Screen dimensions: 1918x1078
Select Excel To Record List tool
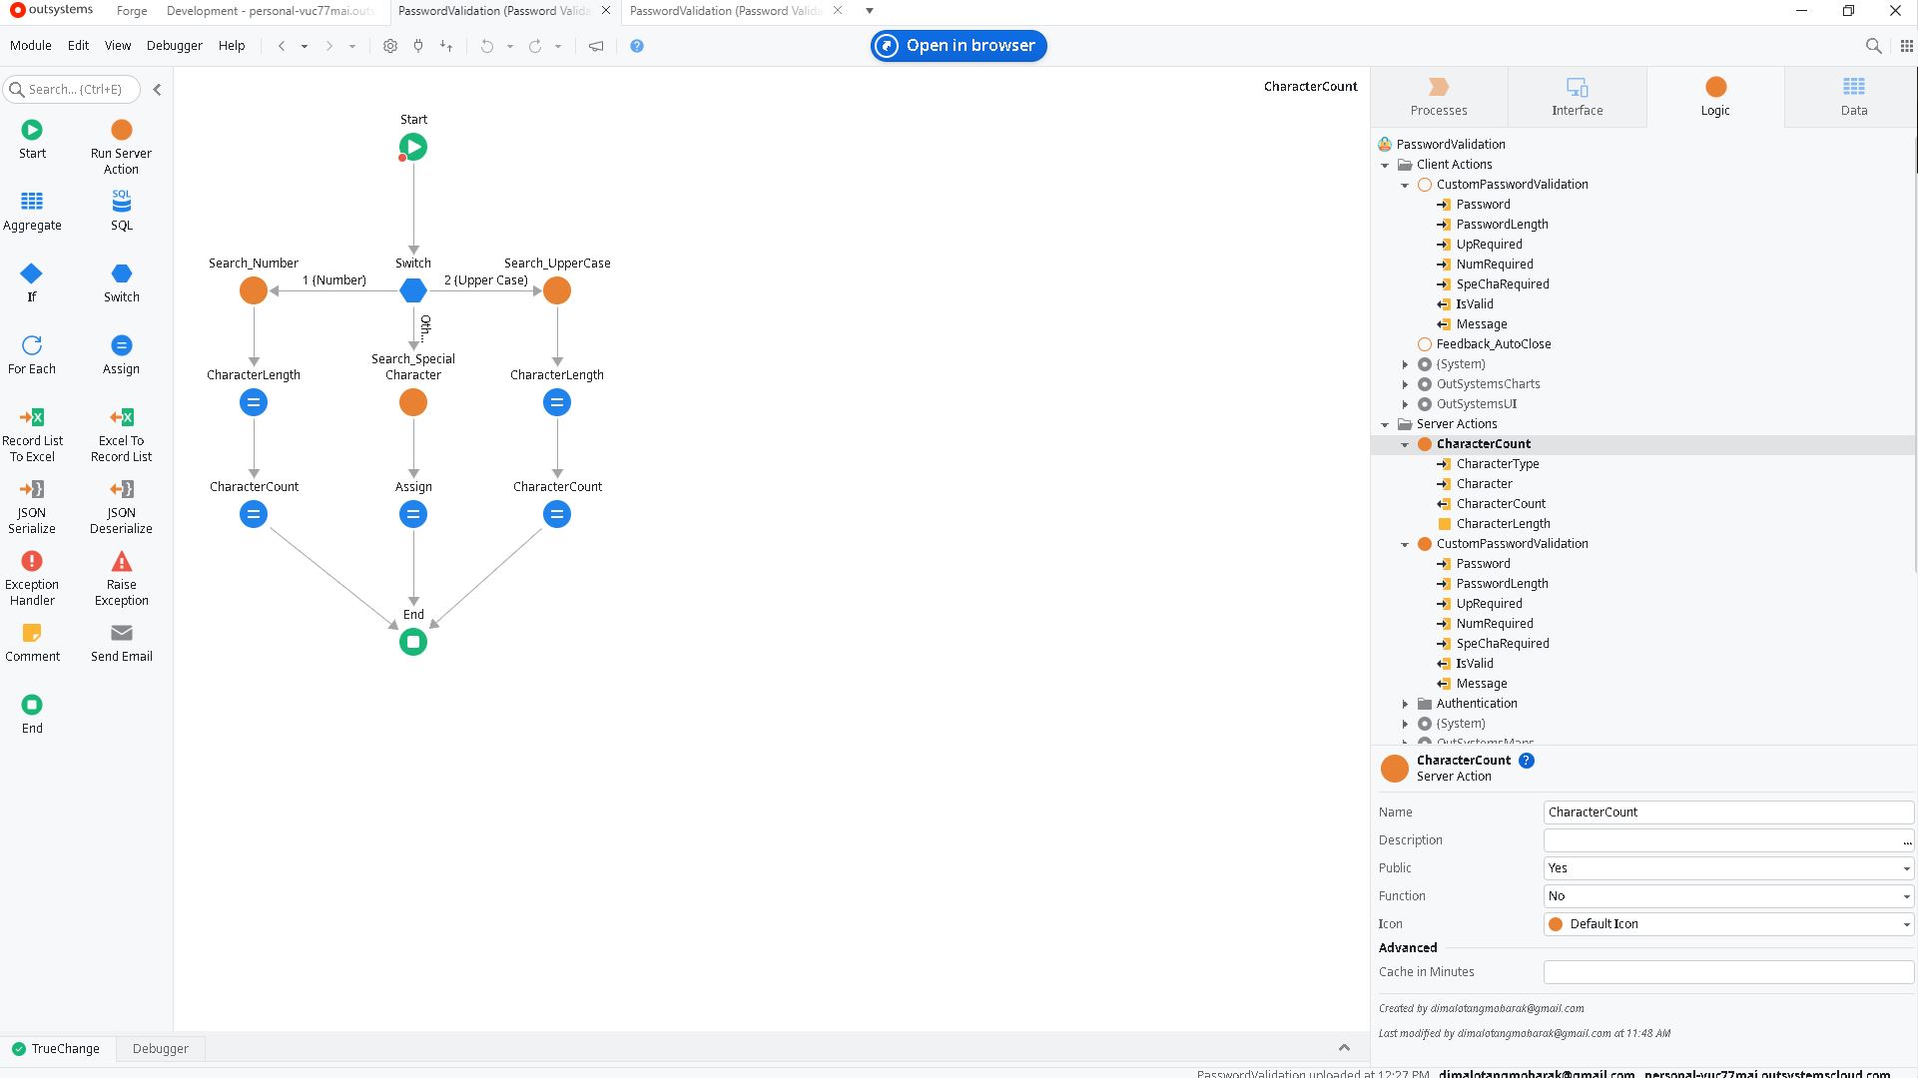click(x=121, y=434)
